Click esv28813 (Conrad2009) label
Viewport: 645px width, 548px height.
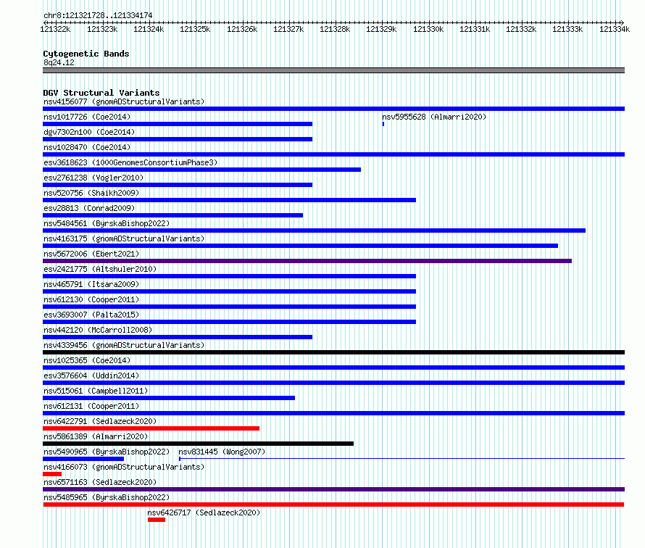tap(89, 208)
